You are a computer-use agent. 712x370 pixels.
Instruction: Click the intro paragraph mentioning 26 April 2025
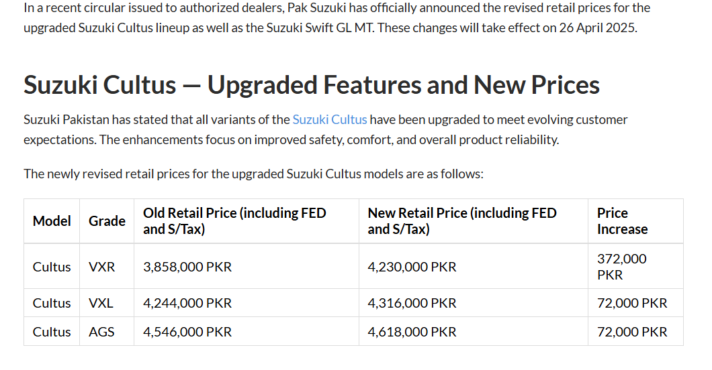(x=337, y=17)
